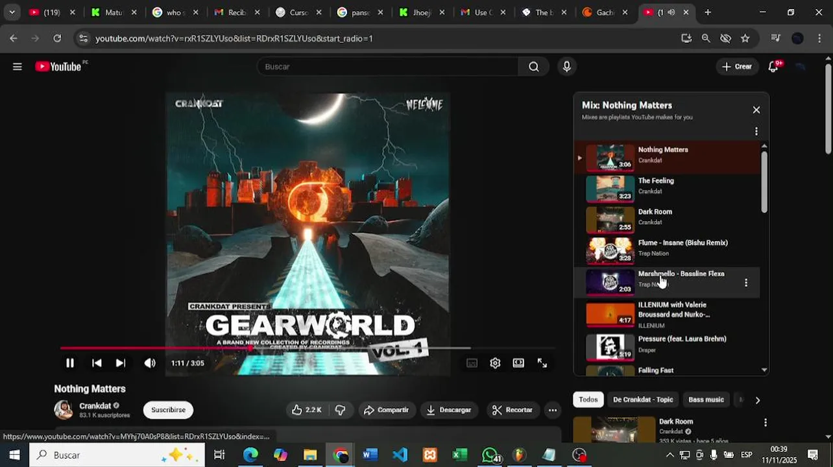
Task: Close the Mix: Nothing Matters panel
Action: pyautogui.click(x=756, y=110)
